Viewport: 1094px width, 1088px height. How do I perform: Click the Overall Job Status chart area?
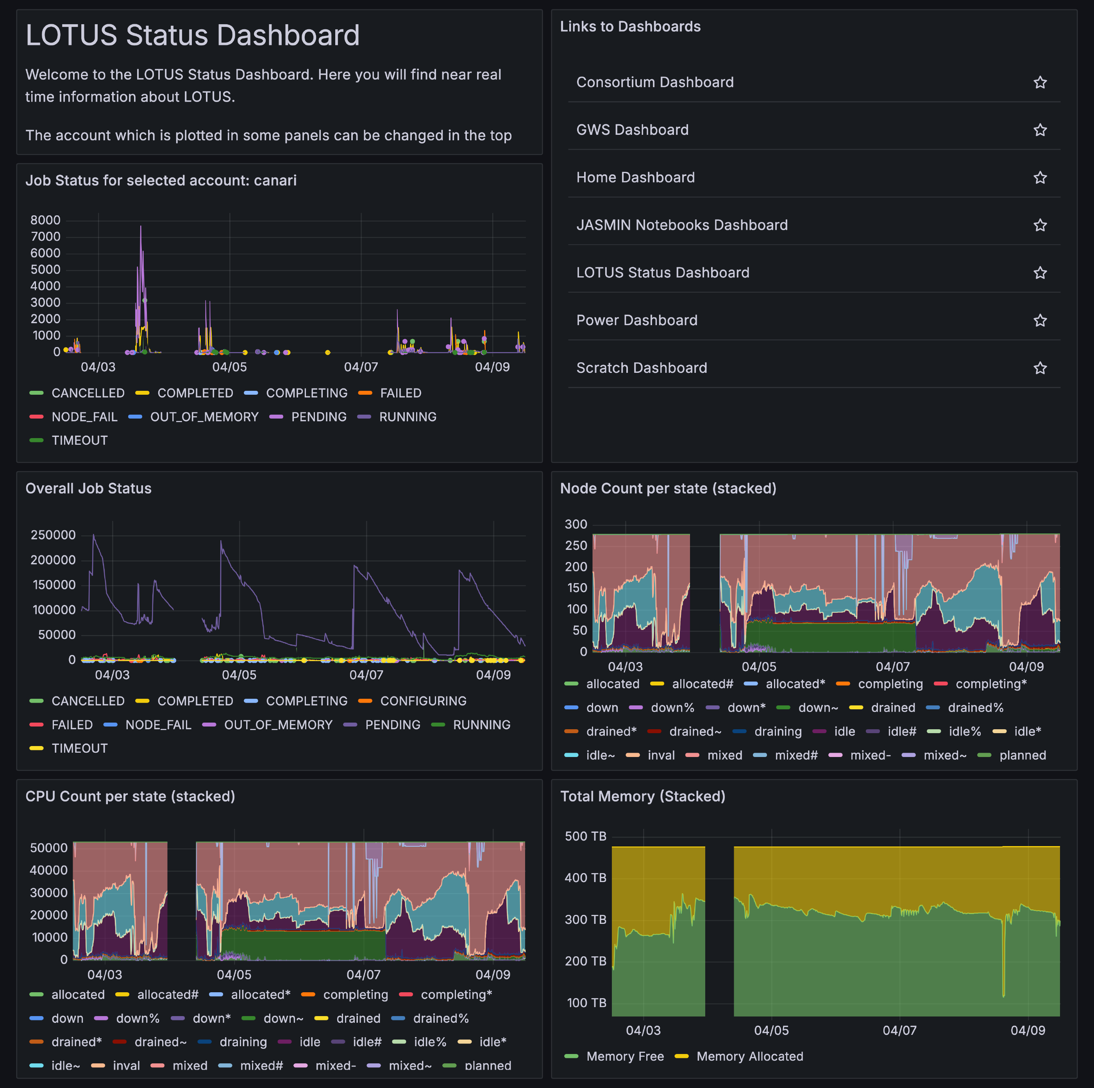coord(303,592)
